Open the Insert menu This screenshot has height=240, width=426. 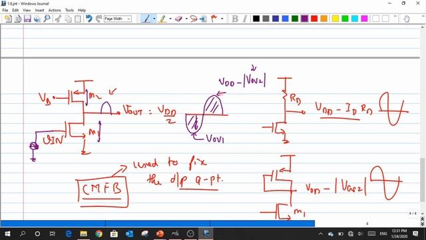(39, 10)
